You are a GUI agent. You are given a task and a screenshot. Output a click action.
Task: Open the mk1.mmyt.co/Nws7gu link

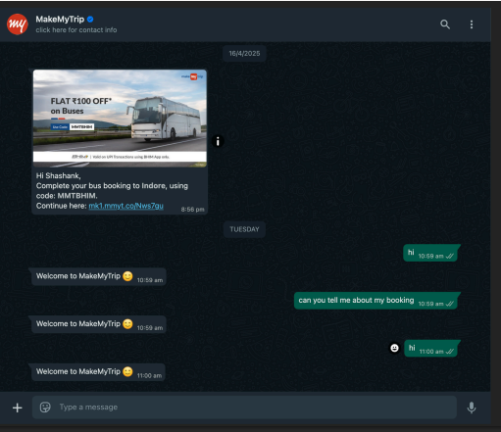(125, 206)
